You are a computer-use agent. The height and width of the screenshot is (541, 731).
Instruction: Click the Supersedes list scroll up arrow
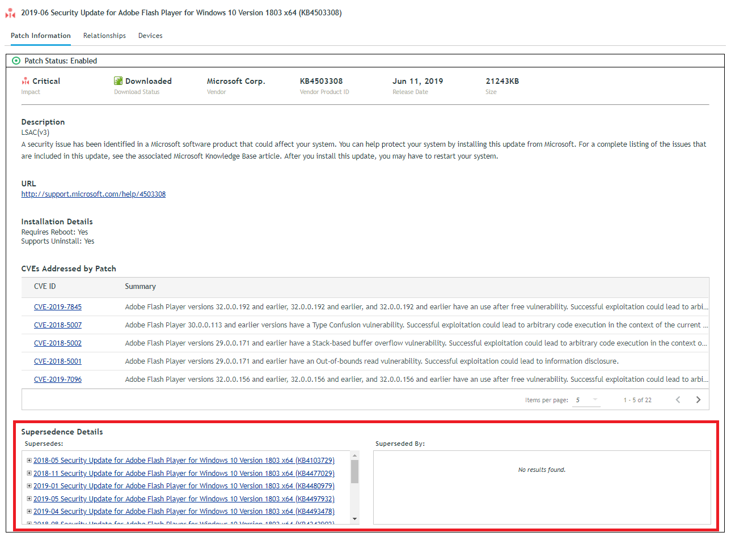pos(354,455)
